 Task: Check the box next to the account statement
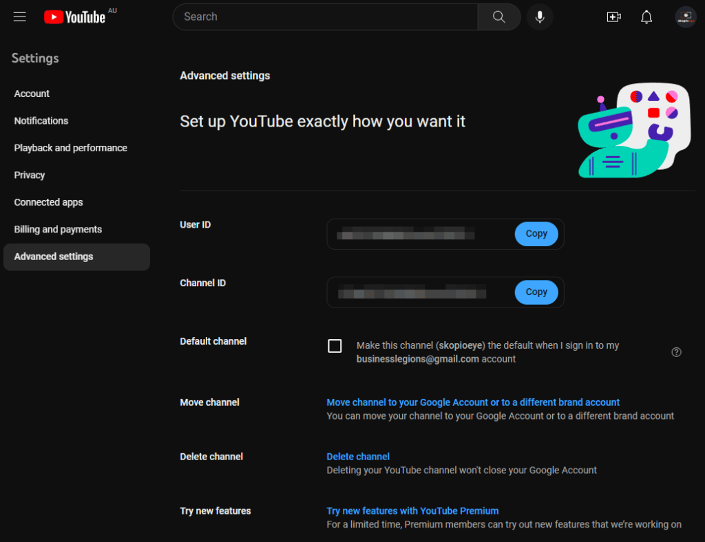(335, 346)
